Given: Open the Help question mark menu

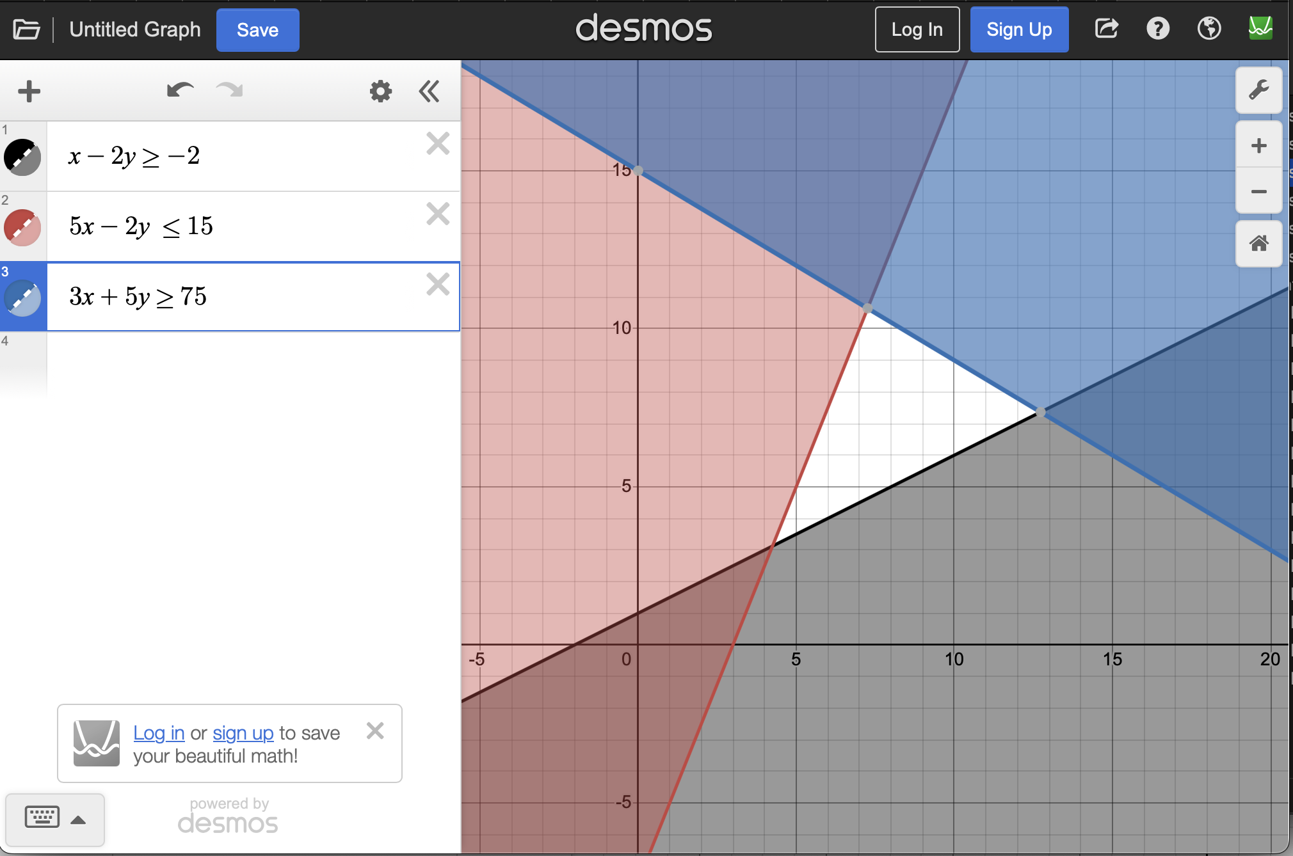Looking at the screenshot, I should [x=1157, y=29].
